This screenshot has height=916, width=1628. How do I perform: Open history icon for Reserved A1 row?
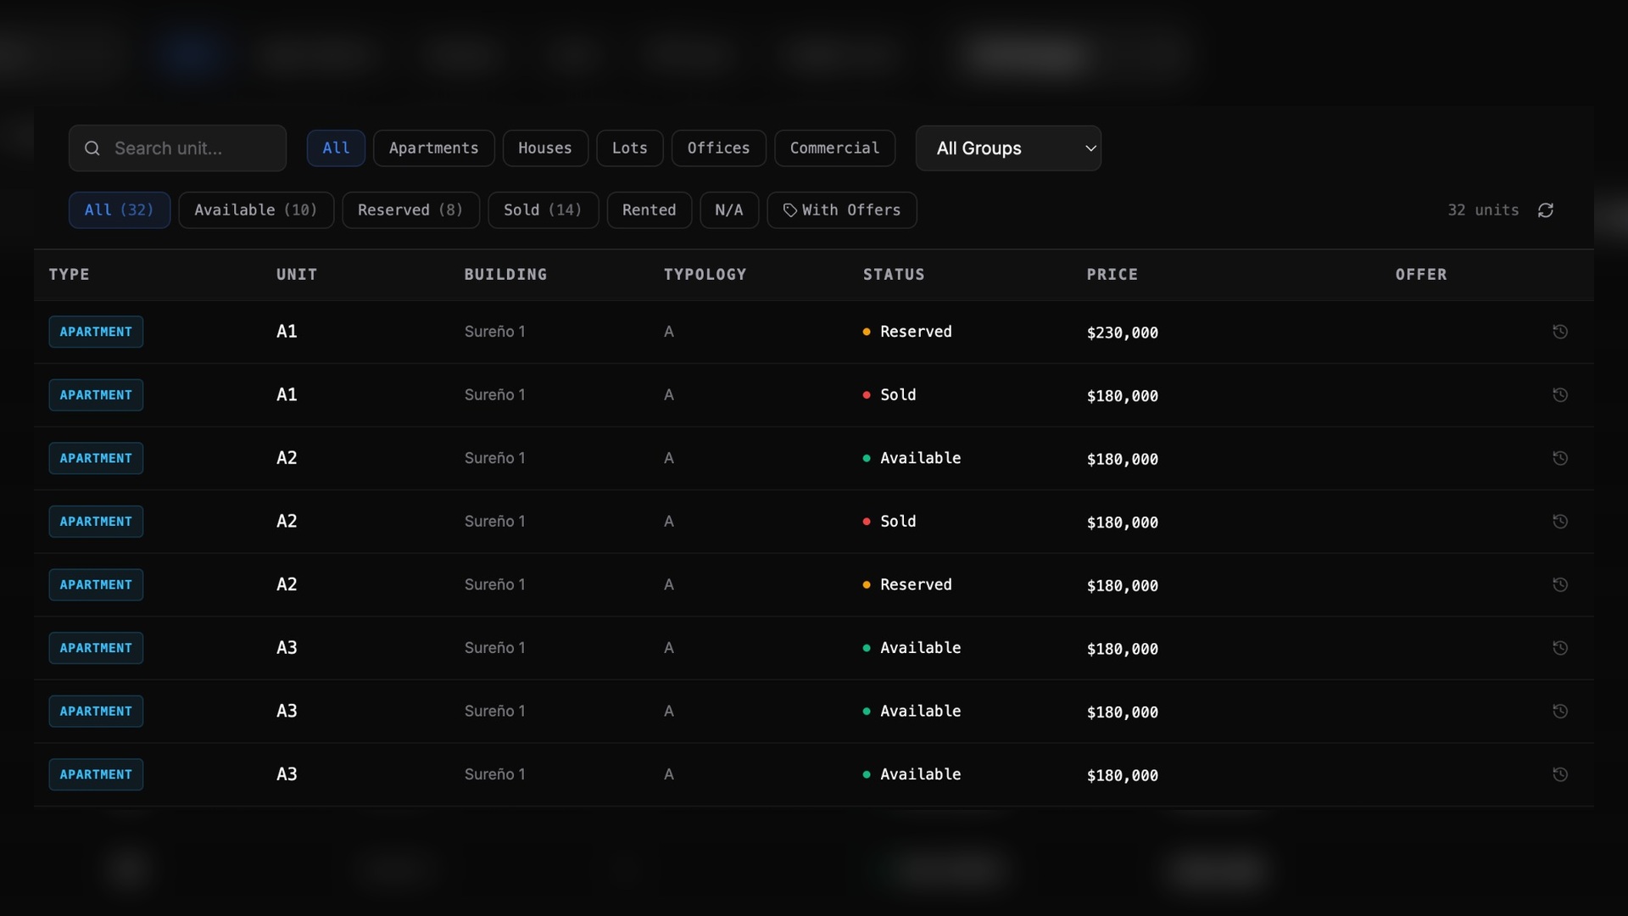click(1560, 332)
